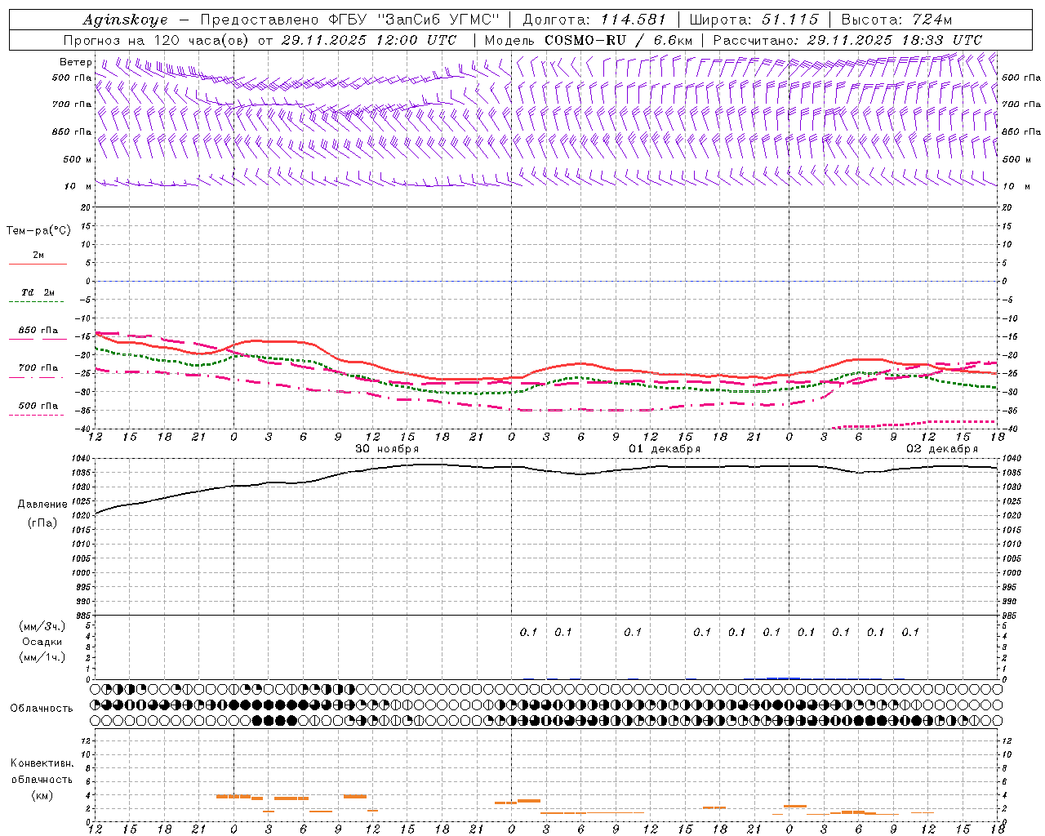Screen dimensions: 1045x836
Task: Click the "Td 2м" dew point legend label
Action: (38, 292)
